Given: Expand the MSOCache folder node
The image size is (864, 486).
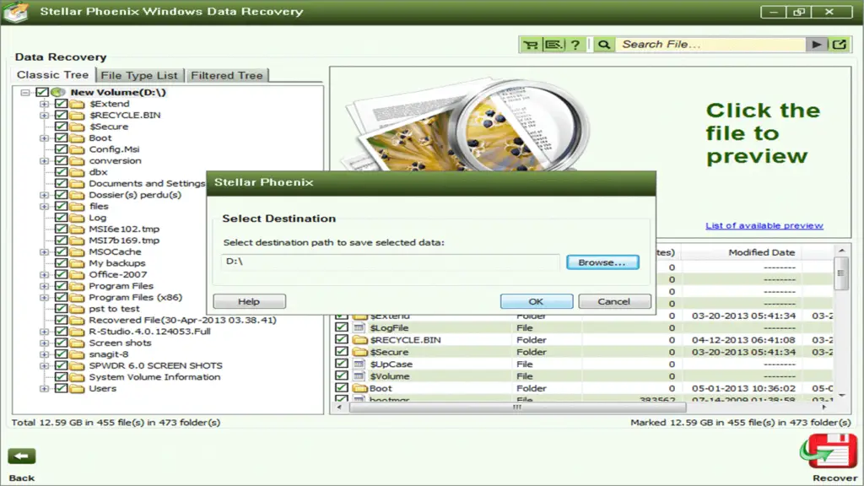Looking at the screenshot, I should 44,251.
